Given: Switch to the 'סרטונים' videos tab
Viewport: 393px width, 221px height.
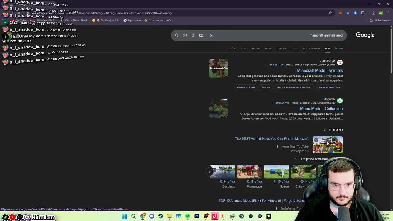Looking at the screenshot, I should tap(281, 48).
